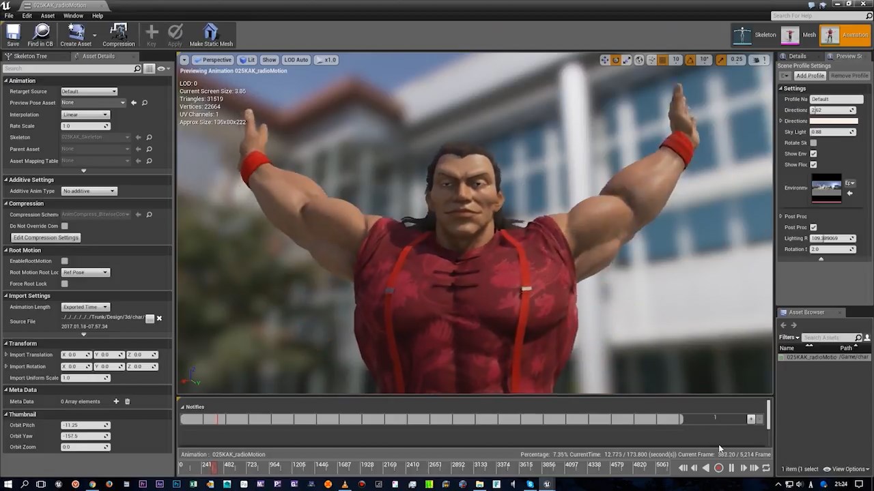Toggle Do Not Override Compression checkbox
This screenshot has height=491, width=874.
pyautogui.click(x=64, y=226)
